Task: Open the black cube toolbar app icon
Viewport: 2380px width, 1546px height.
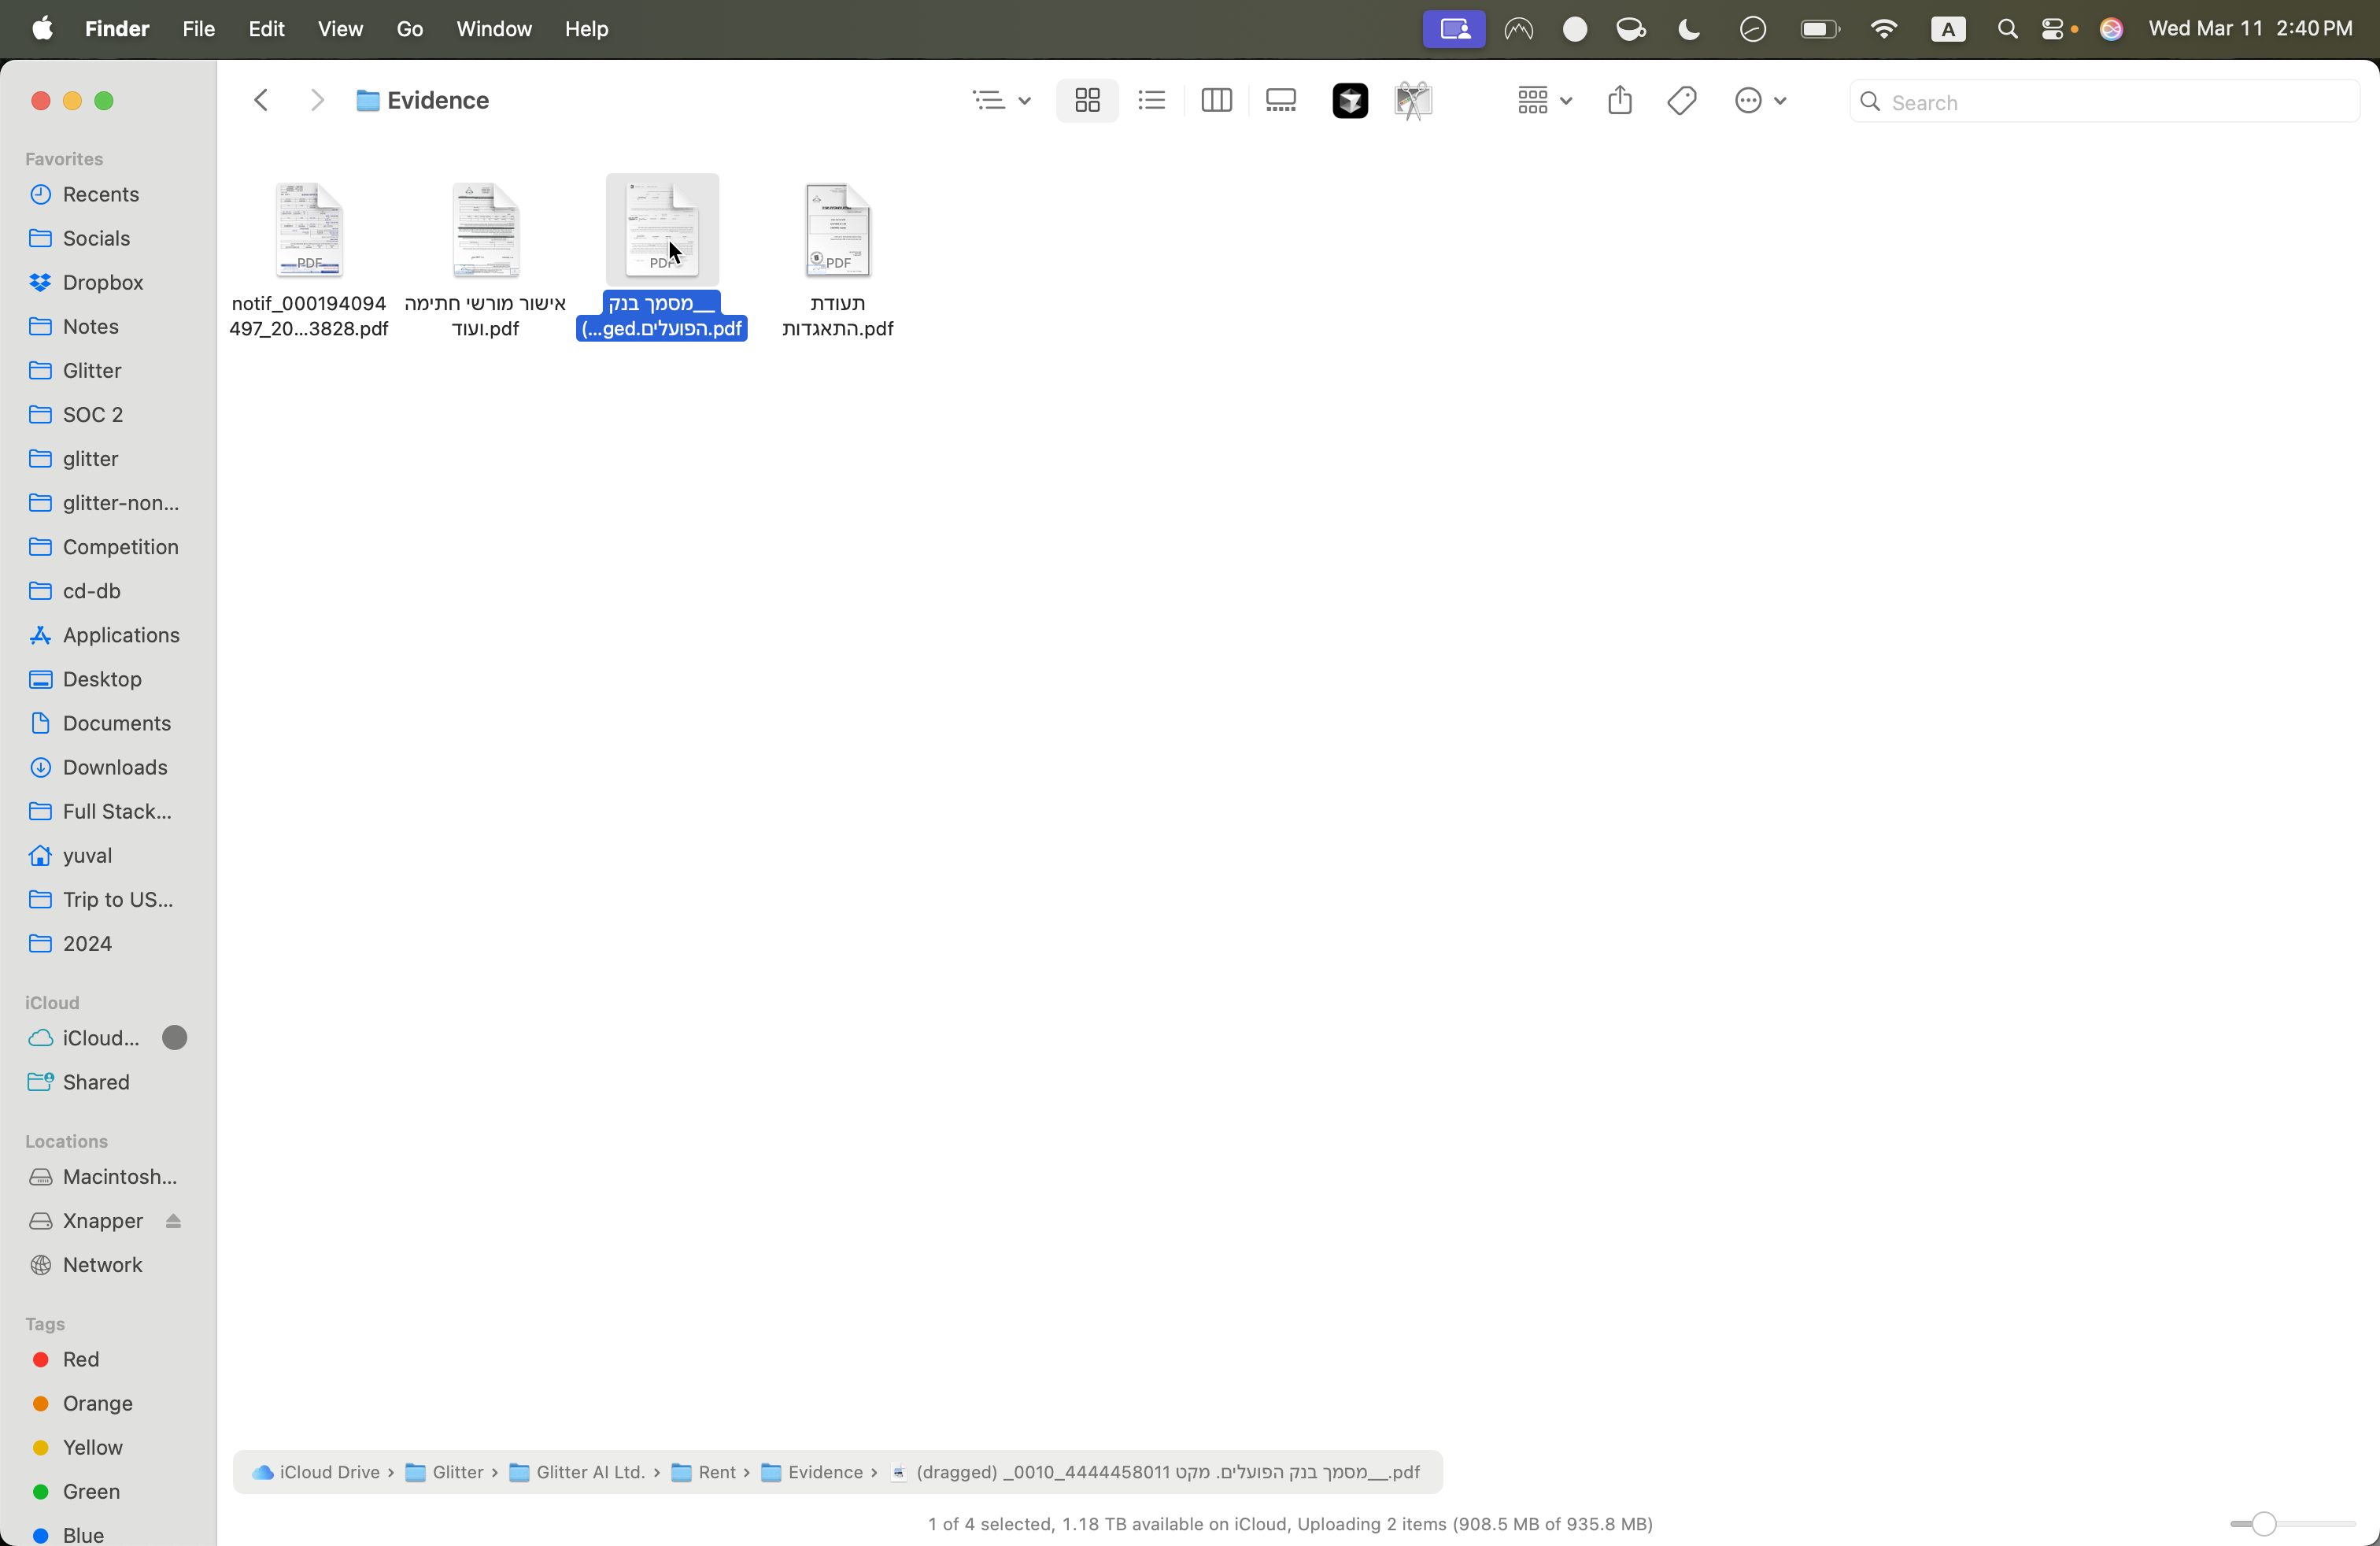Action: 1350,101
